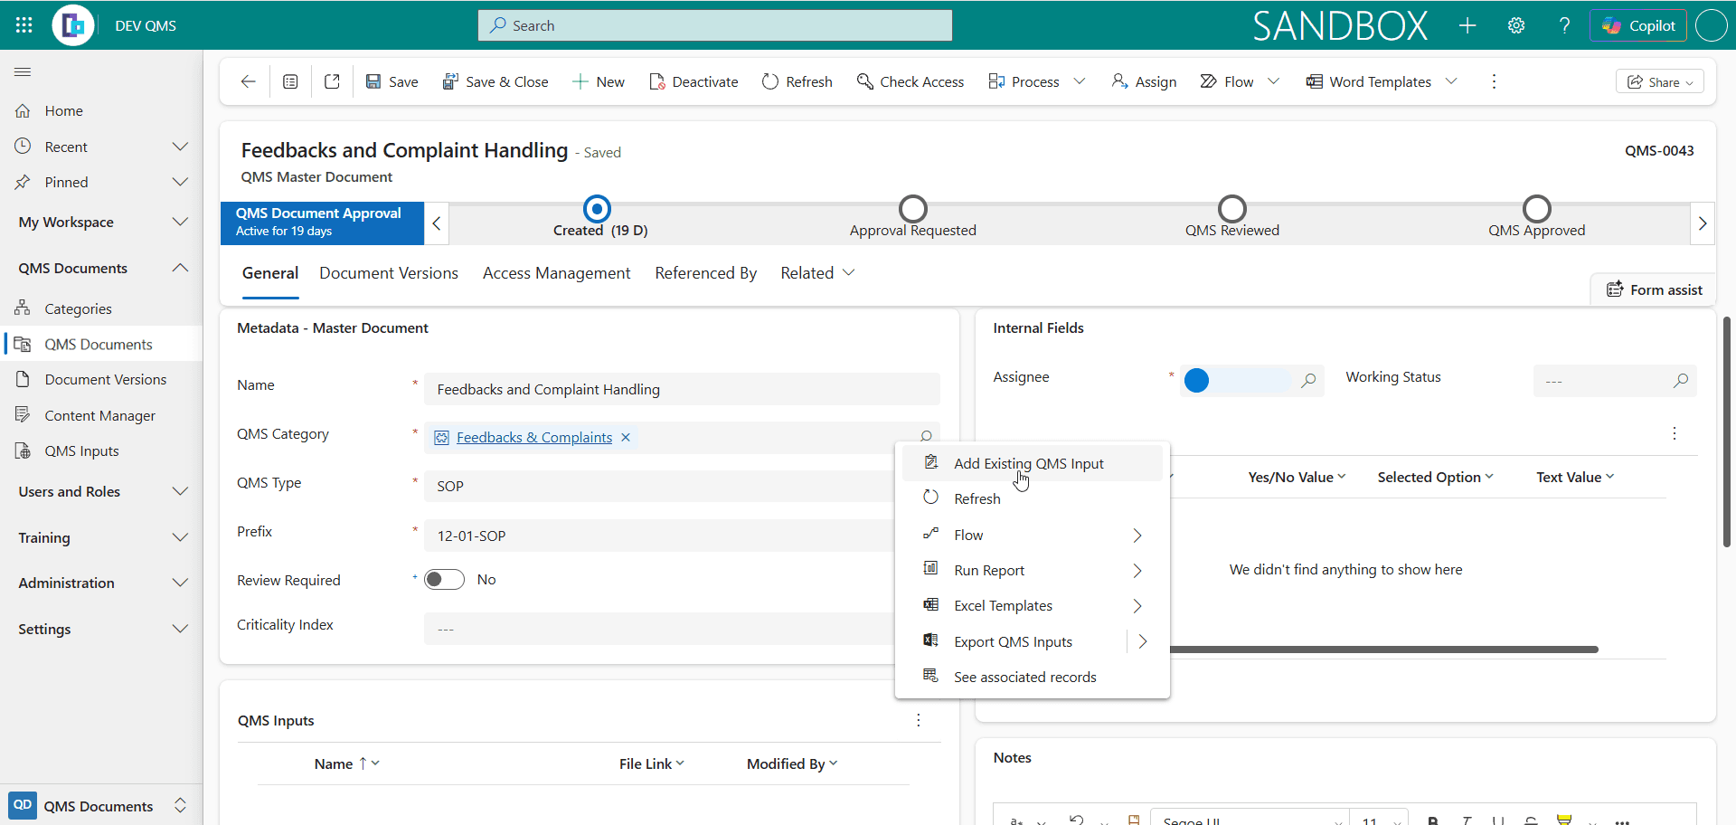Click the back arrow in toolbar
1736x825 pixels.
[249, 81]
